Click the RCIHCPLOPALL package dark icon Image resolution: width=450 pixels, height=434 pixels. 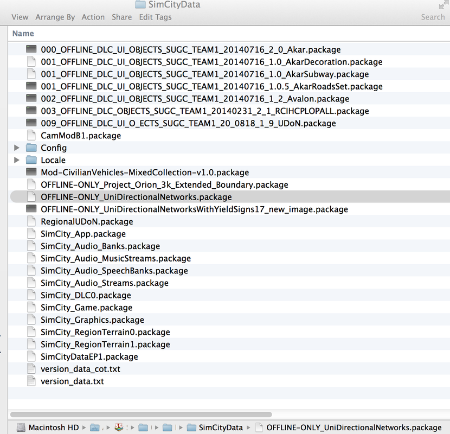(x=31, y=111)
